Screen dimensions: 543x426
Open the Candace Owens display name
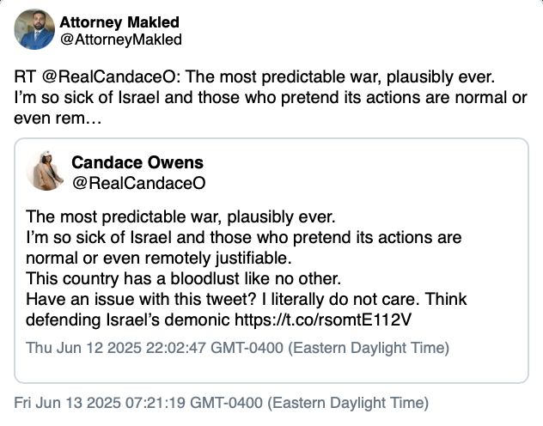tap(137, 163)
